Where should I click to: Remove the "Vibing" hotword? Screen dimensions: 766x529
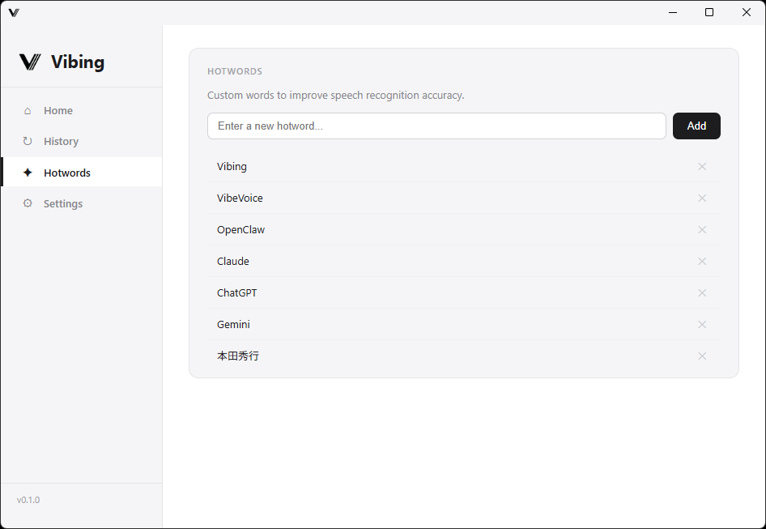coord(702,166)
